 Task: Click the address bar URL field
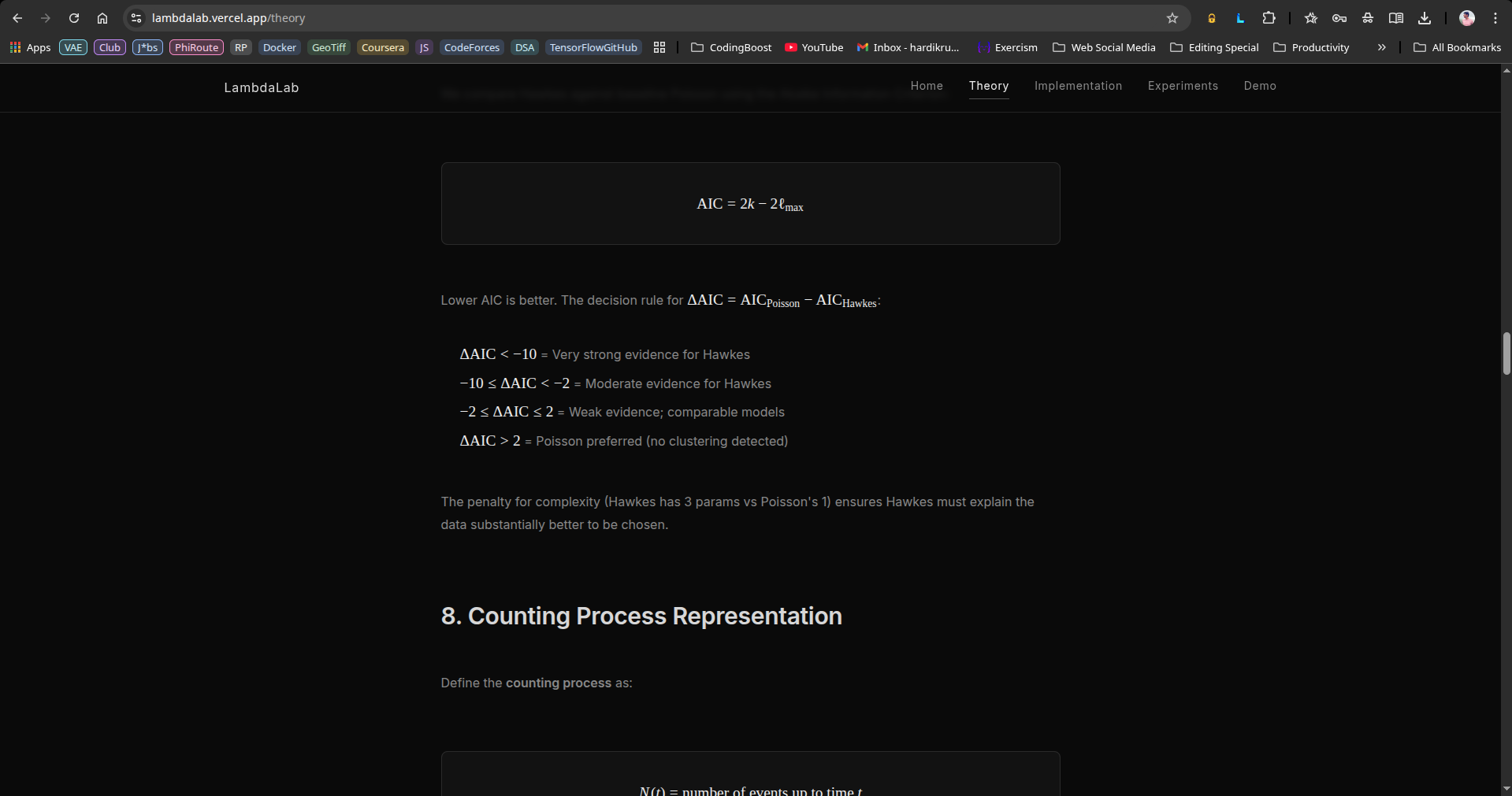click(630, 18)
